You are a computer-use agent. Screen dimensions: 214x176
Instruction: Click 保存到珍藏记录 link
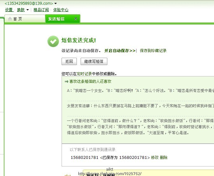(153, 51)
